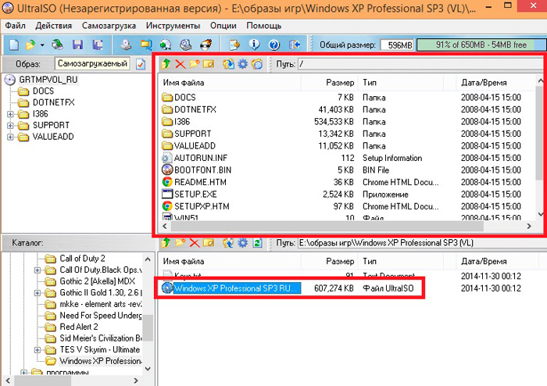Viewport: 547px width, 386px height.
Task: Click the red X delete icon in image pane
Action: (x=180, y=64)
